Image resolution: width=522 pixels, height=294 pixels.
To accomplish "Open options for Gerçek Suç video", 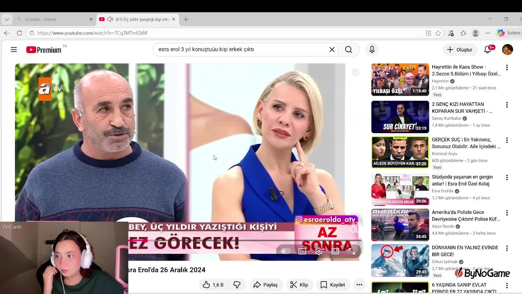I will coord(507,140).
